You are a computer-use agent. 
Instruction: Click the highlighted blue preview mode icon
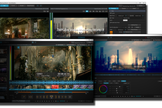[x=87, y=11]
